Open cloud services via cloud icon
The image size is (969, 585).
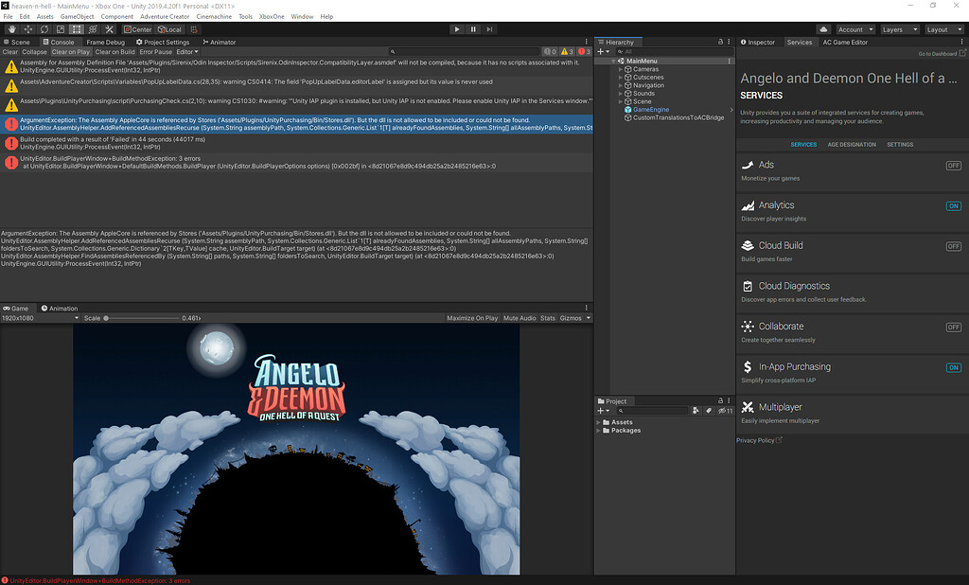coord(823,29)
